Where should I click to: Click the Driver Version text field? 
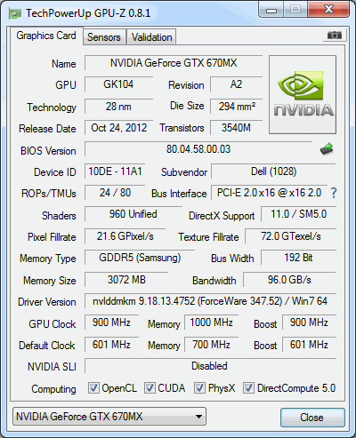210,301
